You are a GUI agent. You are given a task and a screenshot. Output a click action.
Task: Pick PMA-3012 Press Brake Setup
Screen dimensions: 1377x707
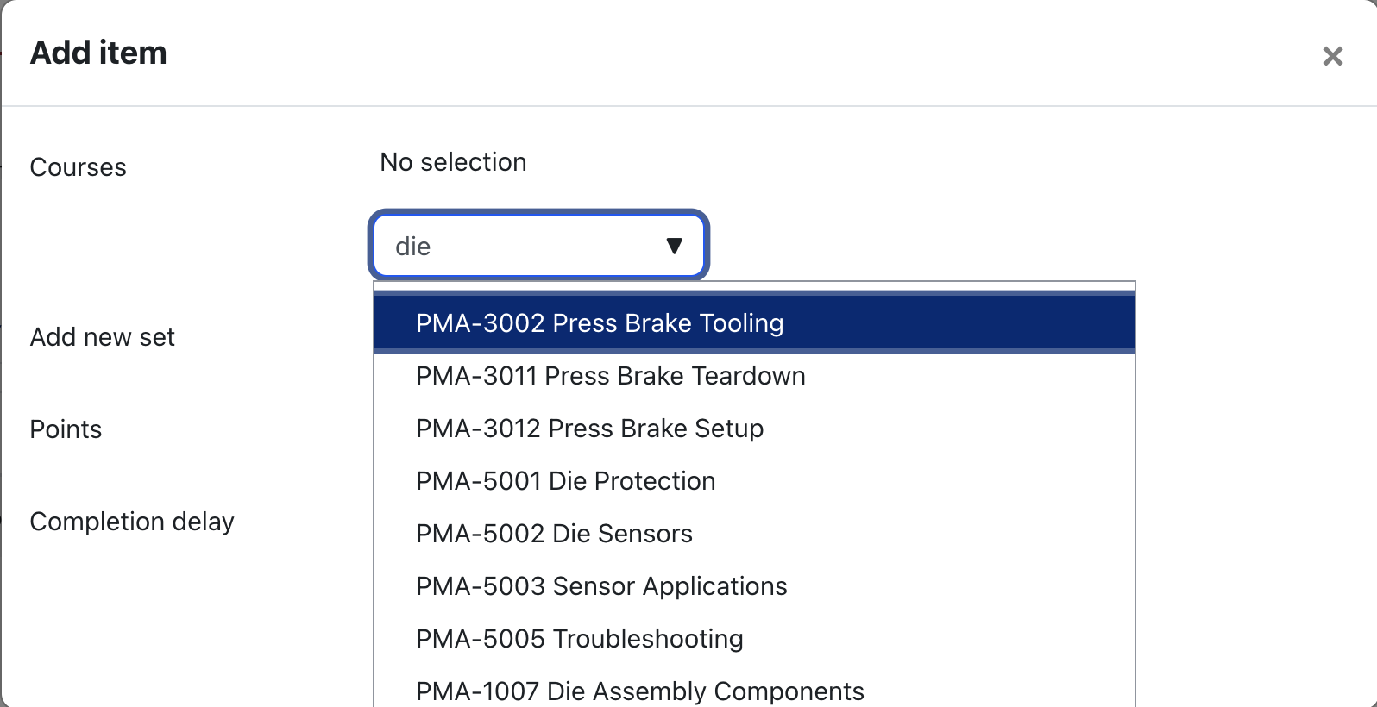pos(754,429)
